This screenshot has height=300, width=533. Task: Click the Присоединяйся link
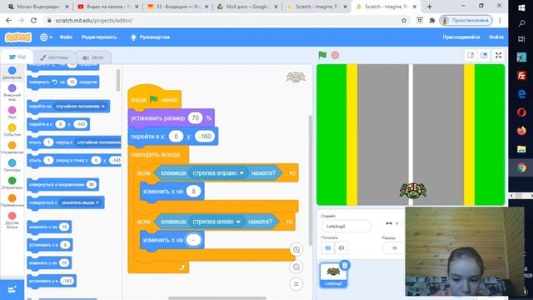(461, 37)
